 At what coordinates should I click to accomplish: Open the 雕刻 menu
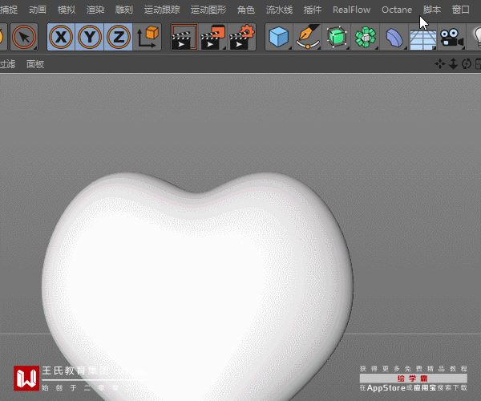coord(124,10)
